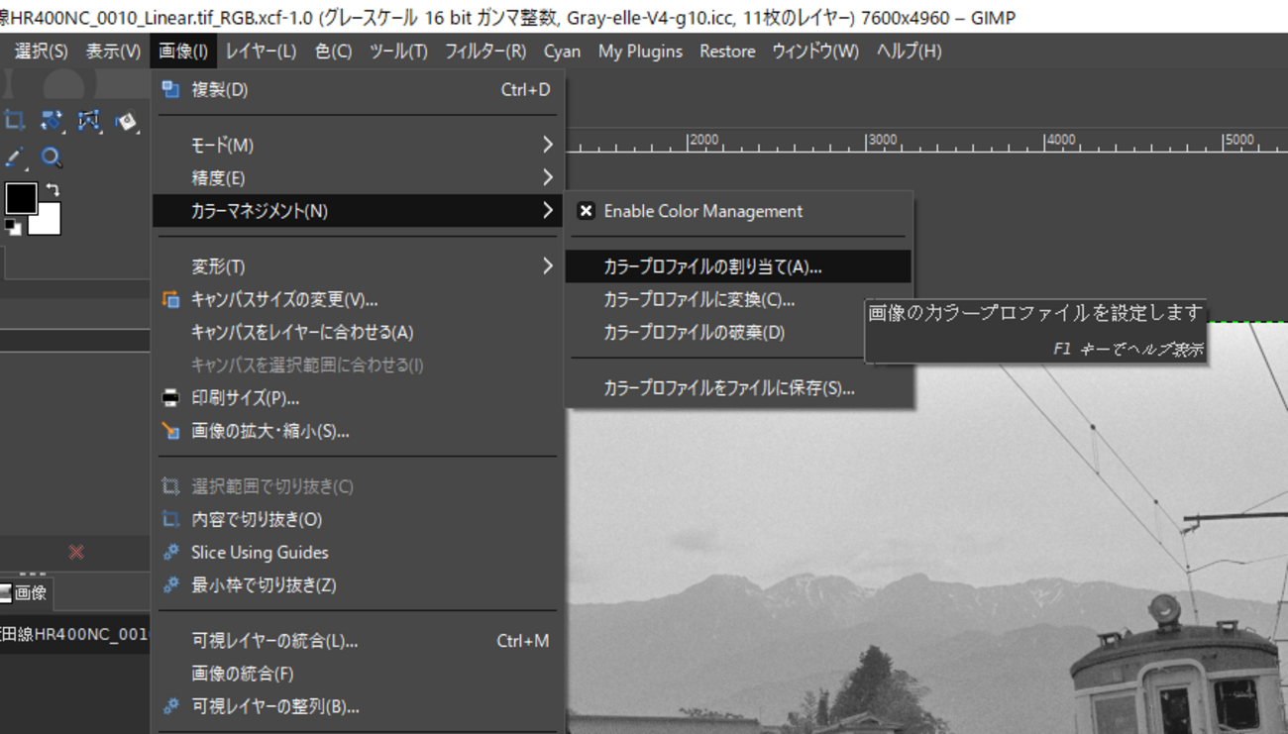Select the Crop tool in the toolbox
This screenshot has height=734, width=1288.
click(14, 121)
